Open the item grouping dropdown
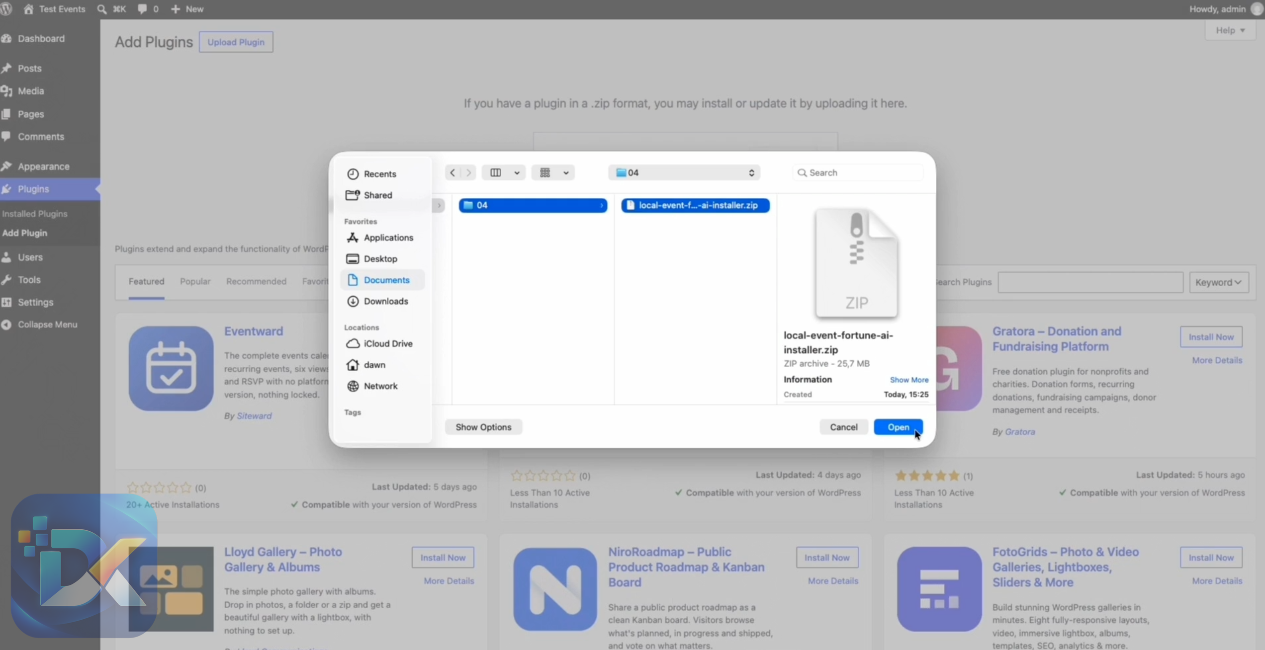The image size is (1265, 650). pyautogui.click(x=553, y=172)
